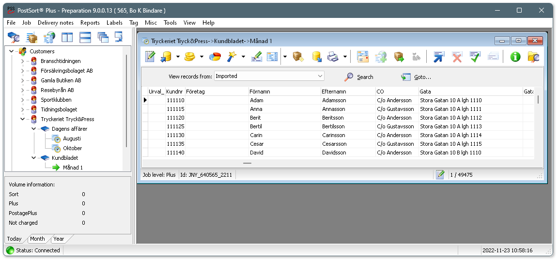The image size is (558, 261).
Task: Open the Misc menu
Action: [x=151, y=22]
